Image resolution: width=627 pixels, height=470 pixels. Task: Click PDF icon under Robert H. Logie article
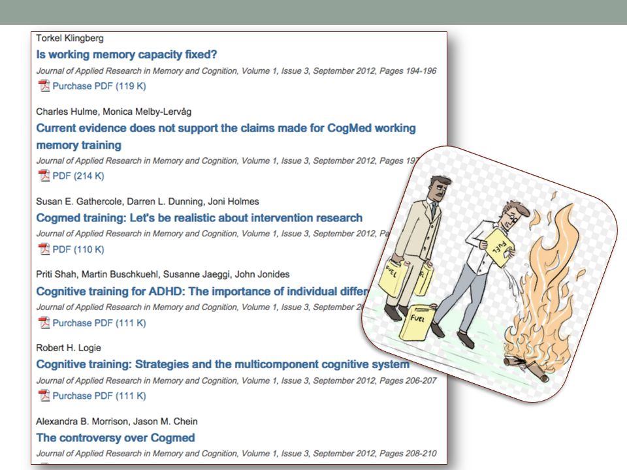[x=44, y=396]
